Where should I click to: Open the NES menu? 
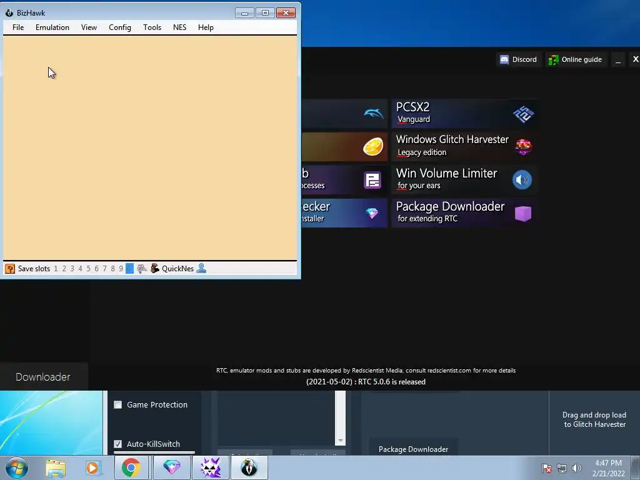tap(179, 27)
